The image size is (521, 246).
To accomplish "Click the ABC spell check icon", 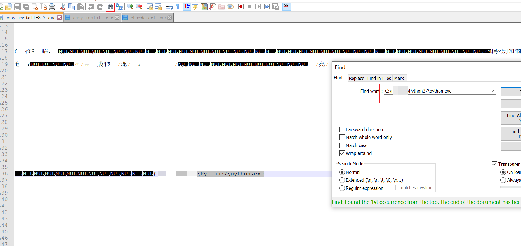I will (x=287, y=7).
